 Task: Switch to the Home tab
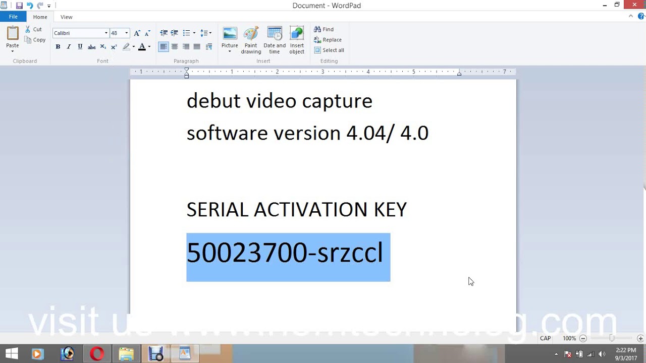pos(40,17)
